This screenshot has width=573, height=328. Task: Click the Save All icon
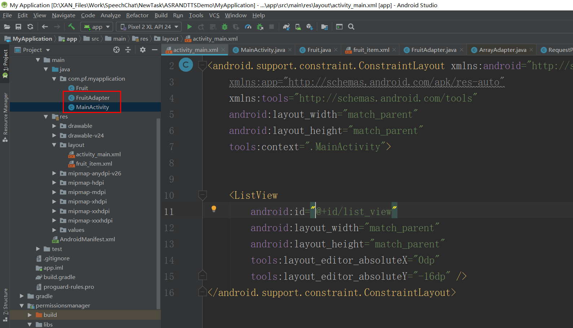[x=18, y=27]
